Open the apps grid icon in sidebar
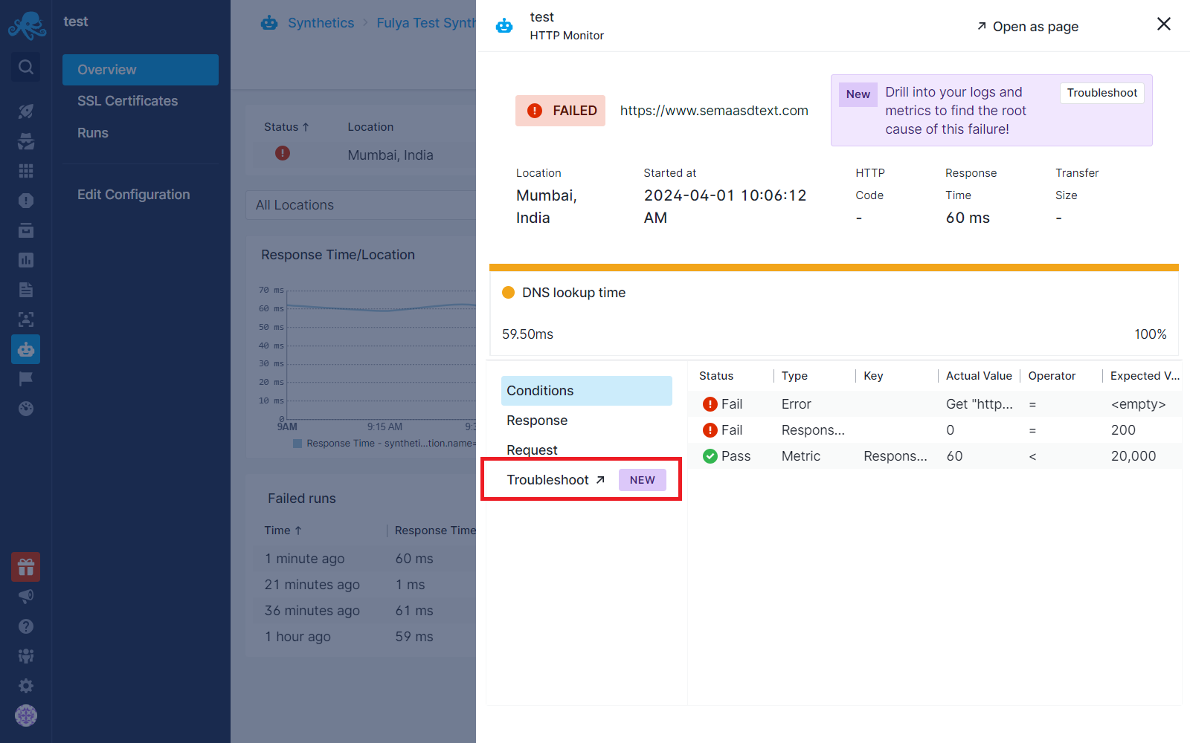1190x743 pixels. tap(26, 171)
